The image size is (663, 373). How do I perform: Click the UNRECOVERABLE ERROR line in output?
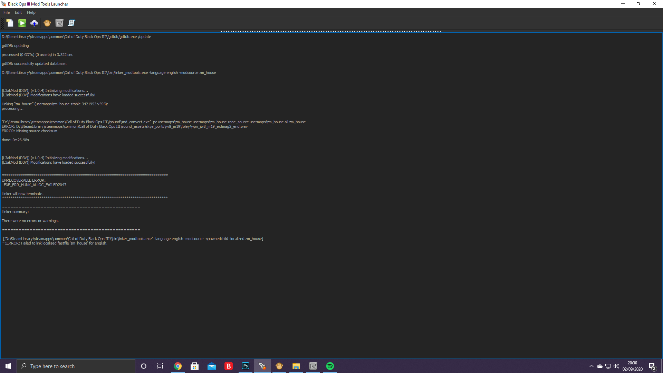(x=23, y=180)
